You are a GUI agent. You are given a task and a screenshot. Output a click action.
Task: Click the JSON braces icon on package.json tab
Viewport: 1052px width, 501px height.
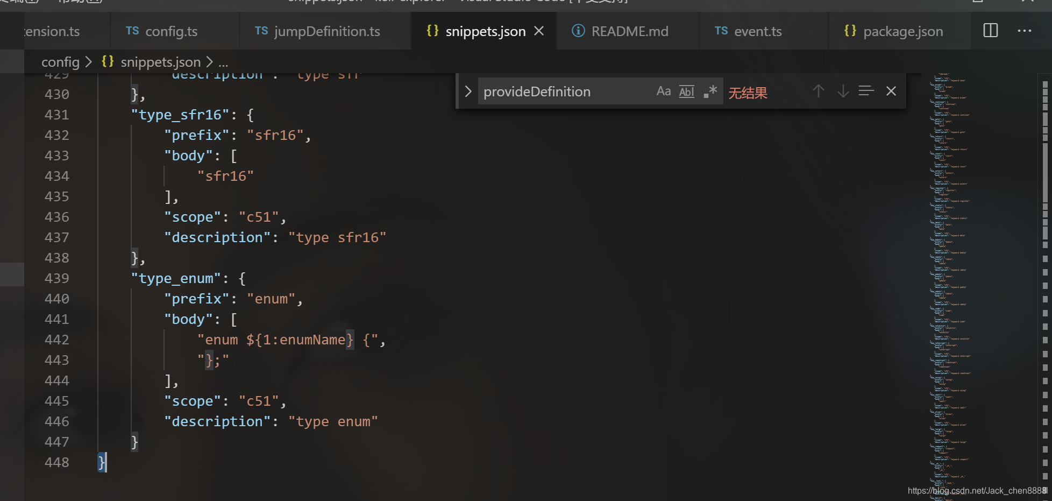[x=850, y=31]
